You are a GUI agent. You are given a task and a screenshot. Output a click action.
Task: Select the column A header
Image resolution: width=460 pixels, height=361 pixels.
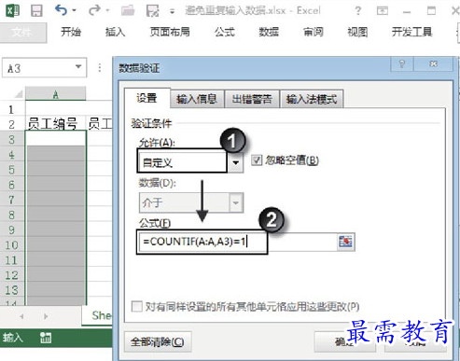click(55, 93)
